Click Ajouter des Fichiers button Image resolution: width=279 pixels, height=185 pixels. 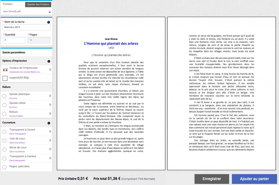pyautogui.click(x=38, y=4)
